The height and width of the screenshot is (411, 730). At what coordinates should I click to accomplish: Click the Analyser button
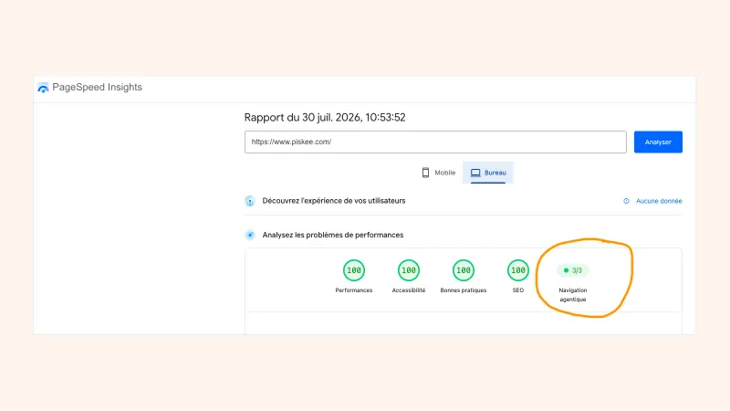(x=658, y=142)
